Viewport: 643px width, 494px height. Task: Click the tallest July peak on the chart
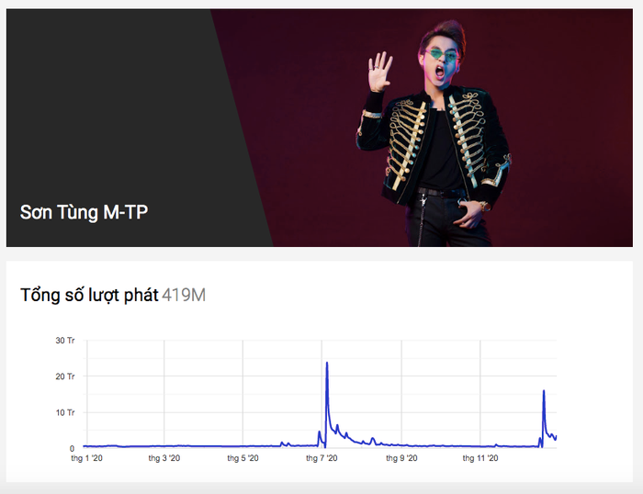click(327, 364)
